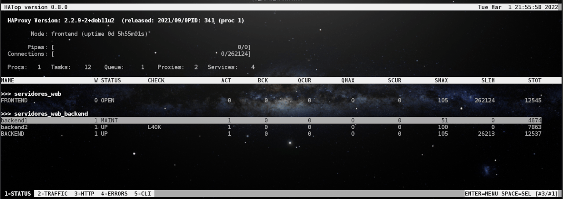
Task: Click the date and time in header
Action: click(x=519, y=7)
